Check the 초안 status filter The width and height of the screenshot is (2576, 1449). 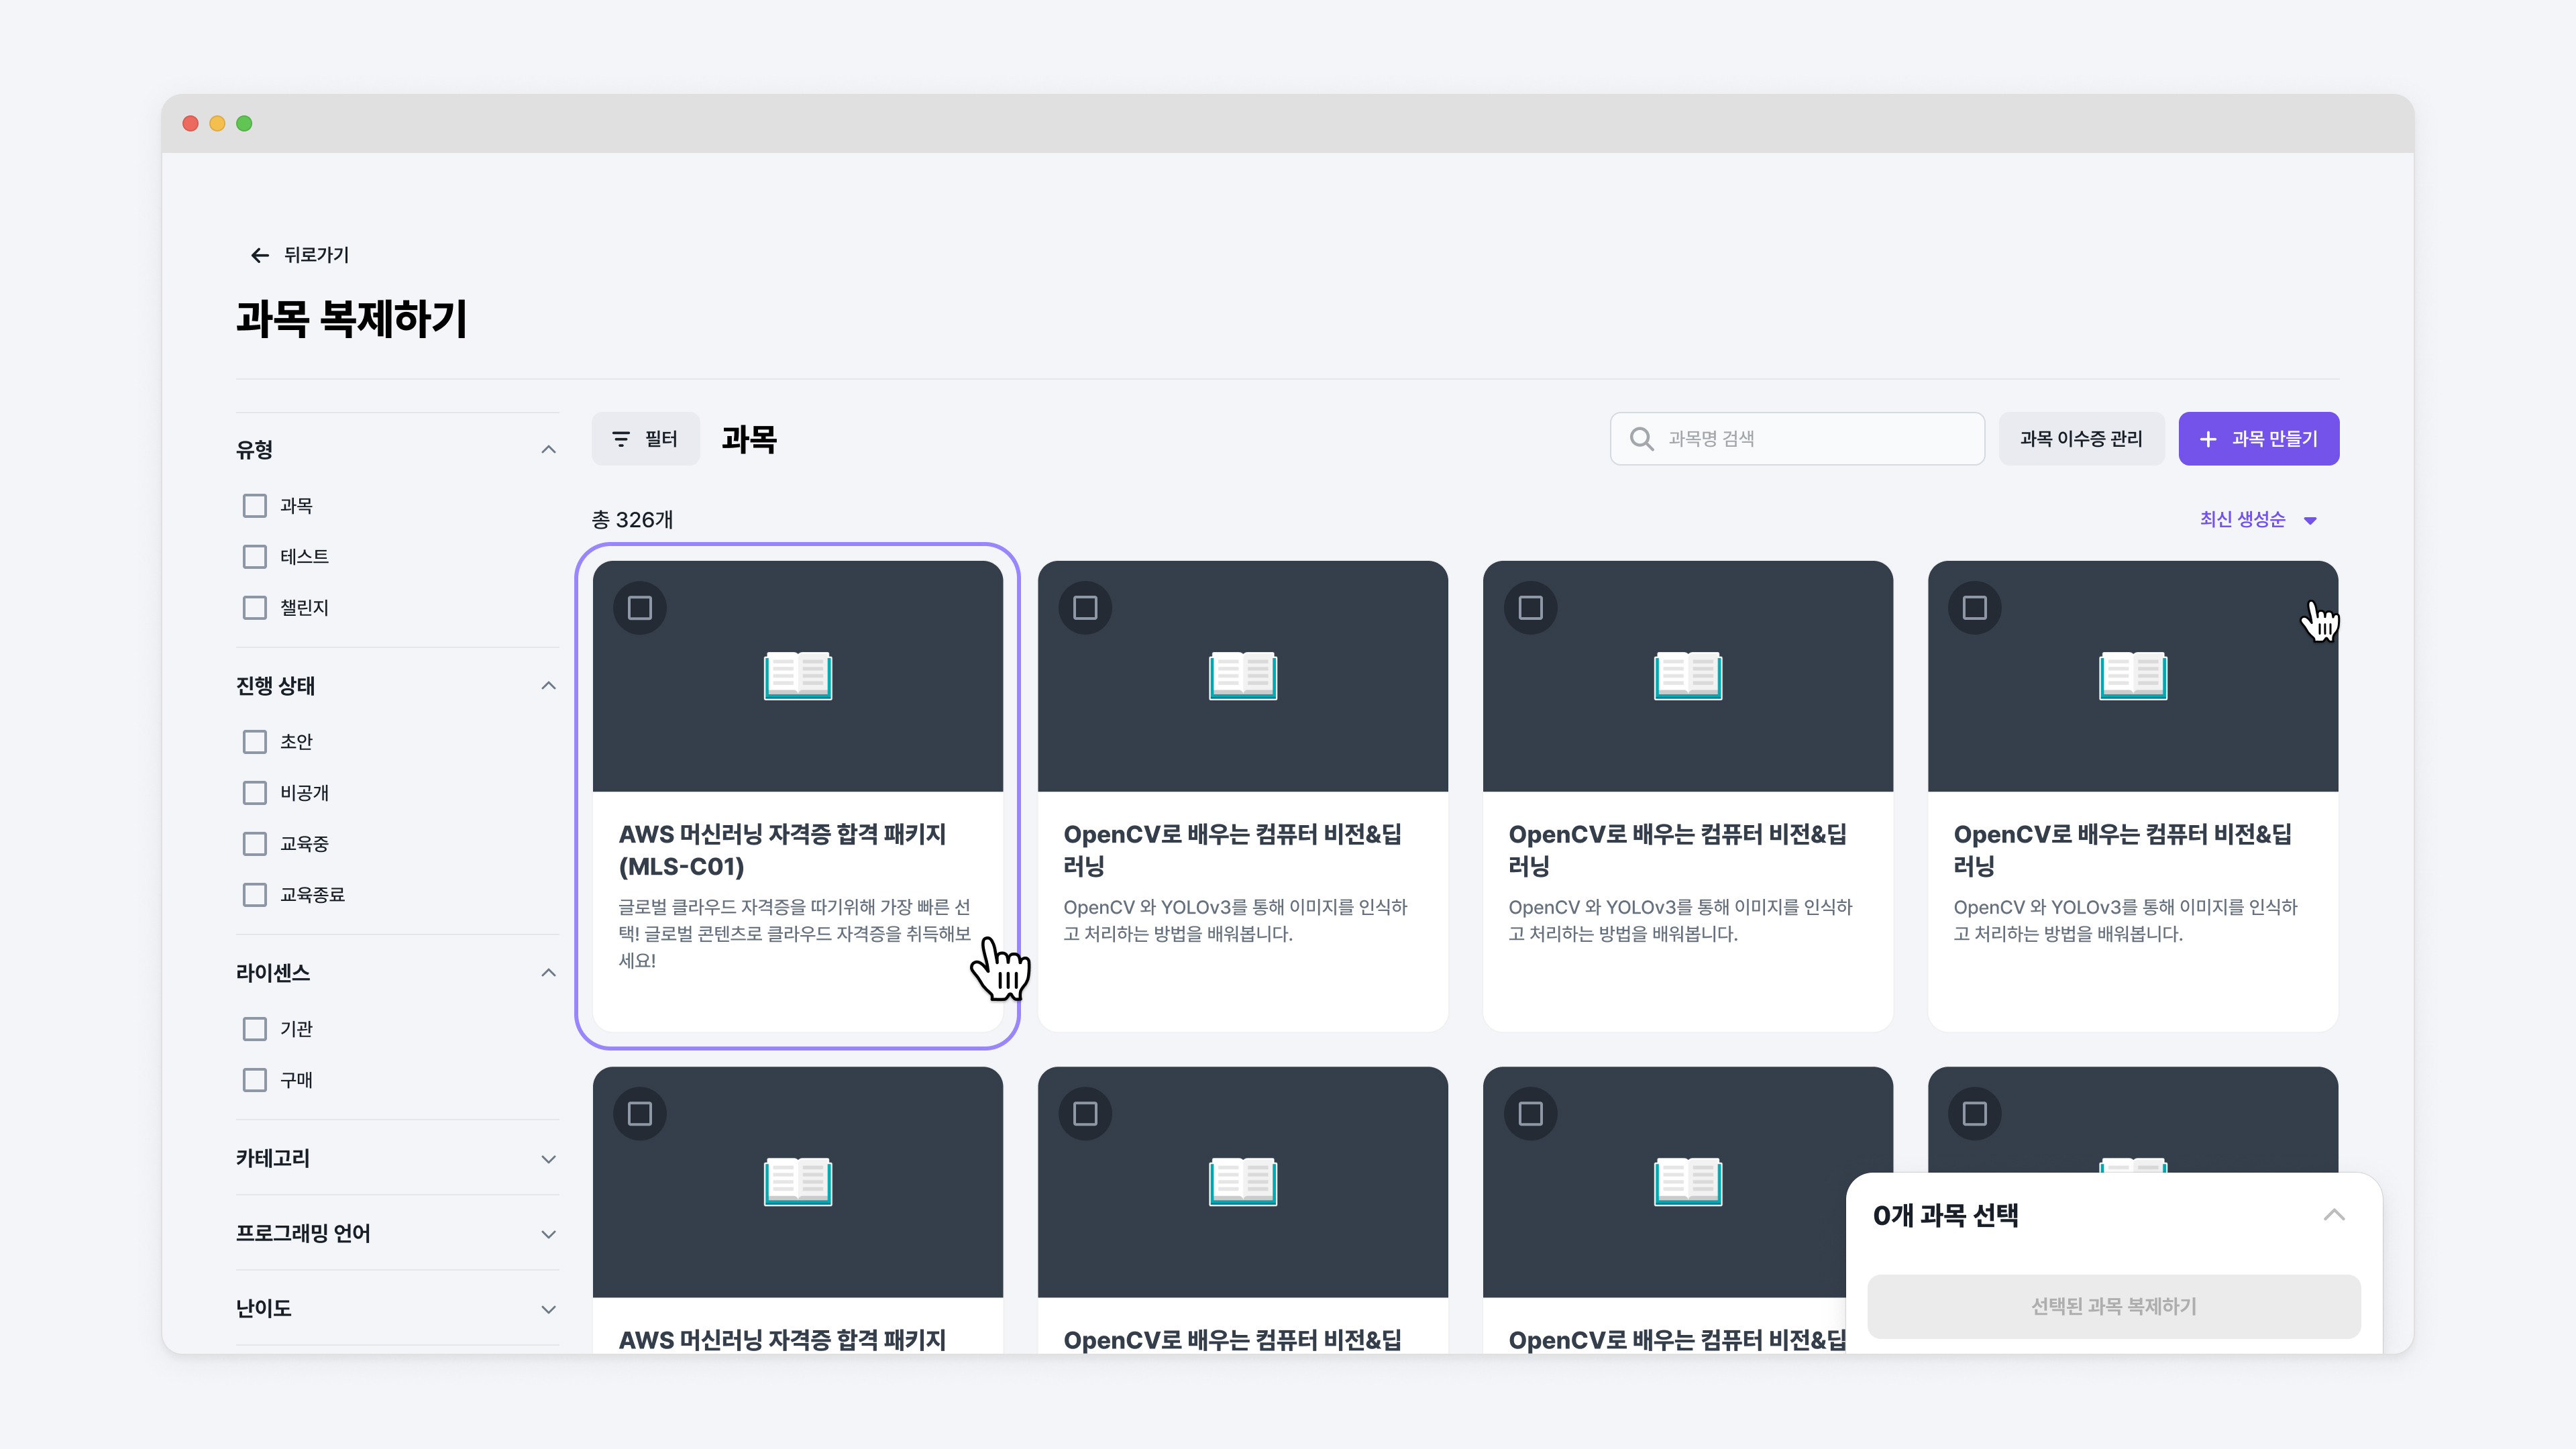pos(255,742)
